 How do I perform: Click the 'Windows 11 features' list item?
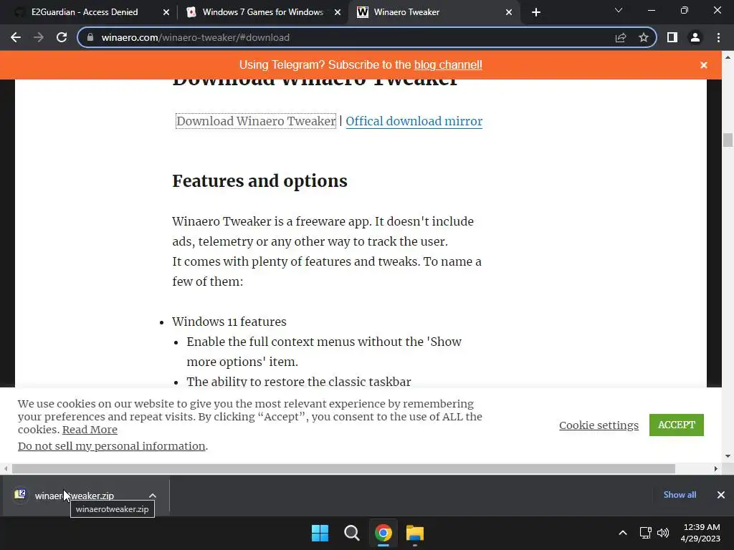coord(229,322)
